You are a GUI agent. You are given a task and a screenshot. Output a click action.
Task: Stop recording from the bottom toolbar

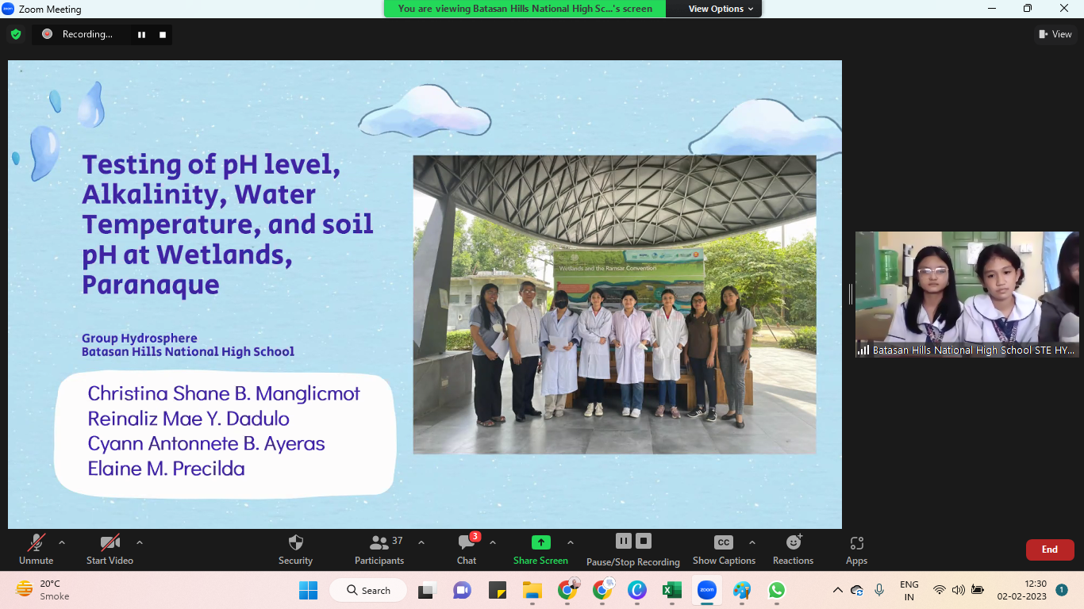click(644, 541)
